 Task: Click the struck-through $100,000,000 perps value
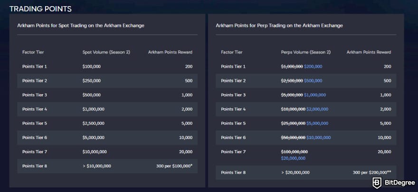tap(294, 152)
